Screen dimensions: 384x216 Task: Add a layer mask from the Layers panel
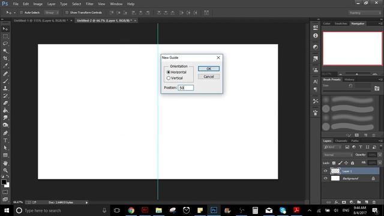(x=344, y=202)
